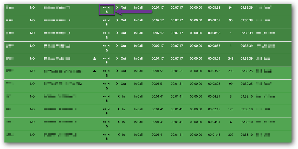Image resolution: width=298 pixels, height=149 pixels.
Task: Click the In Call status in row 37
Action: pos(138,122)
